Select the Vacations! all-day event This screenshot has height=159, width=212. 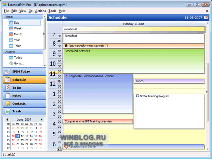tap(134, 29)
